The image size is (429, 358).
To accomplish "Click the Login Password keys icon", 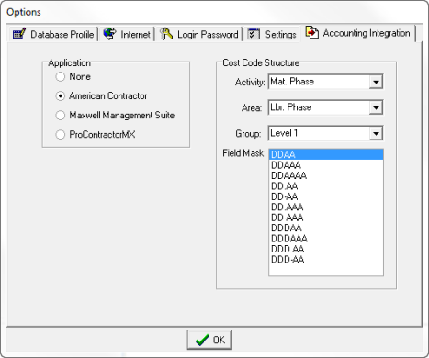I will point(166,34).
